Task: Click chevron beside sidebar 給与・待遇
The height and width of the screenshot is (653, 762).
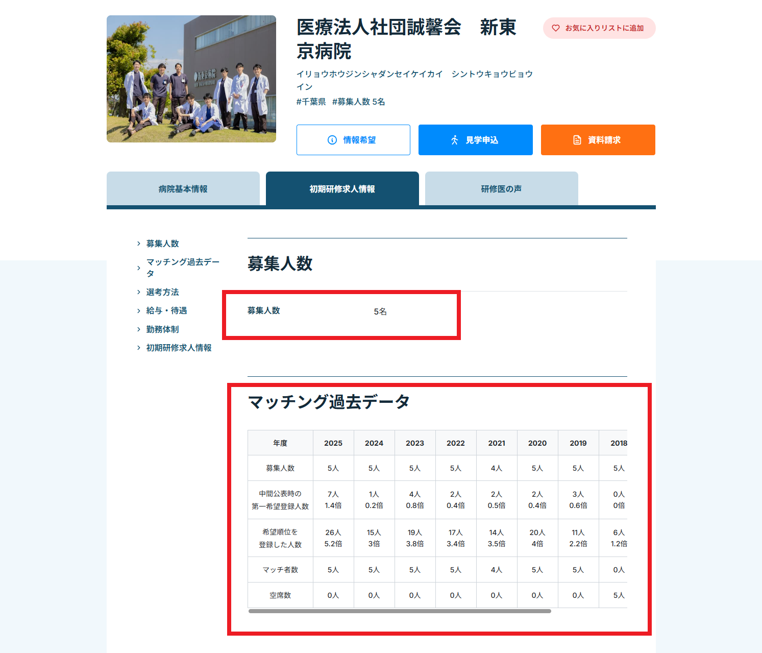Action: pos(138,310)
